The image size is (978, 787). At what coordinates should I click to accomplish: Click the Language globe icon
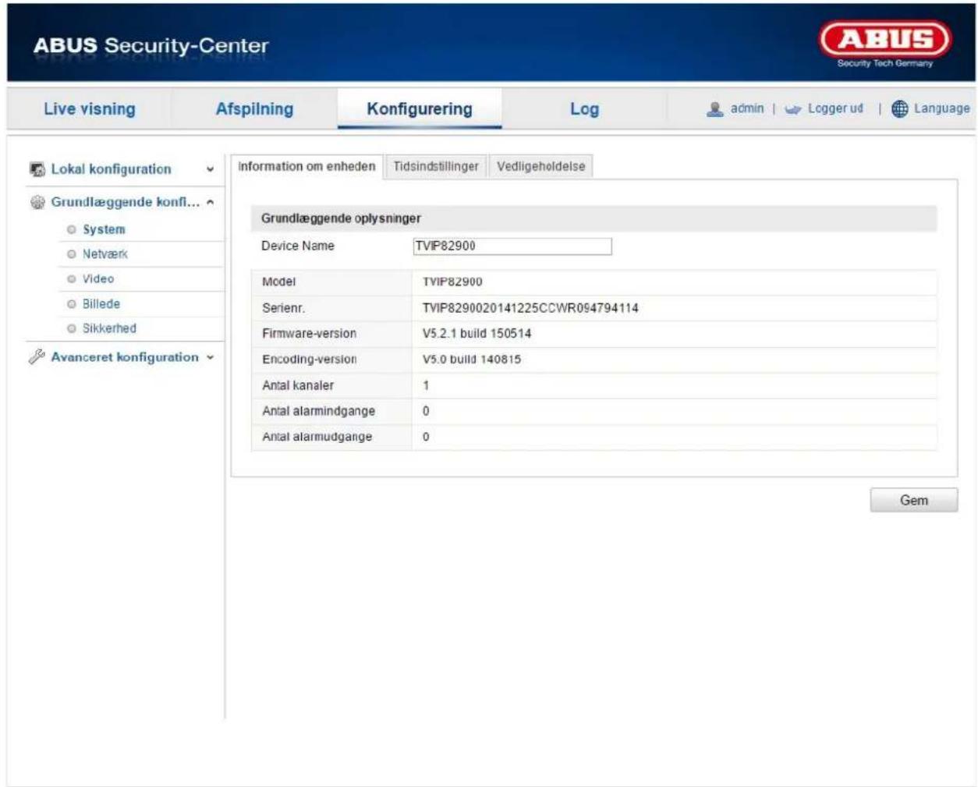900,109
